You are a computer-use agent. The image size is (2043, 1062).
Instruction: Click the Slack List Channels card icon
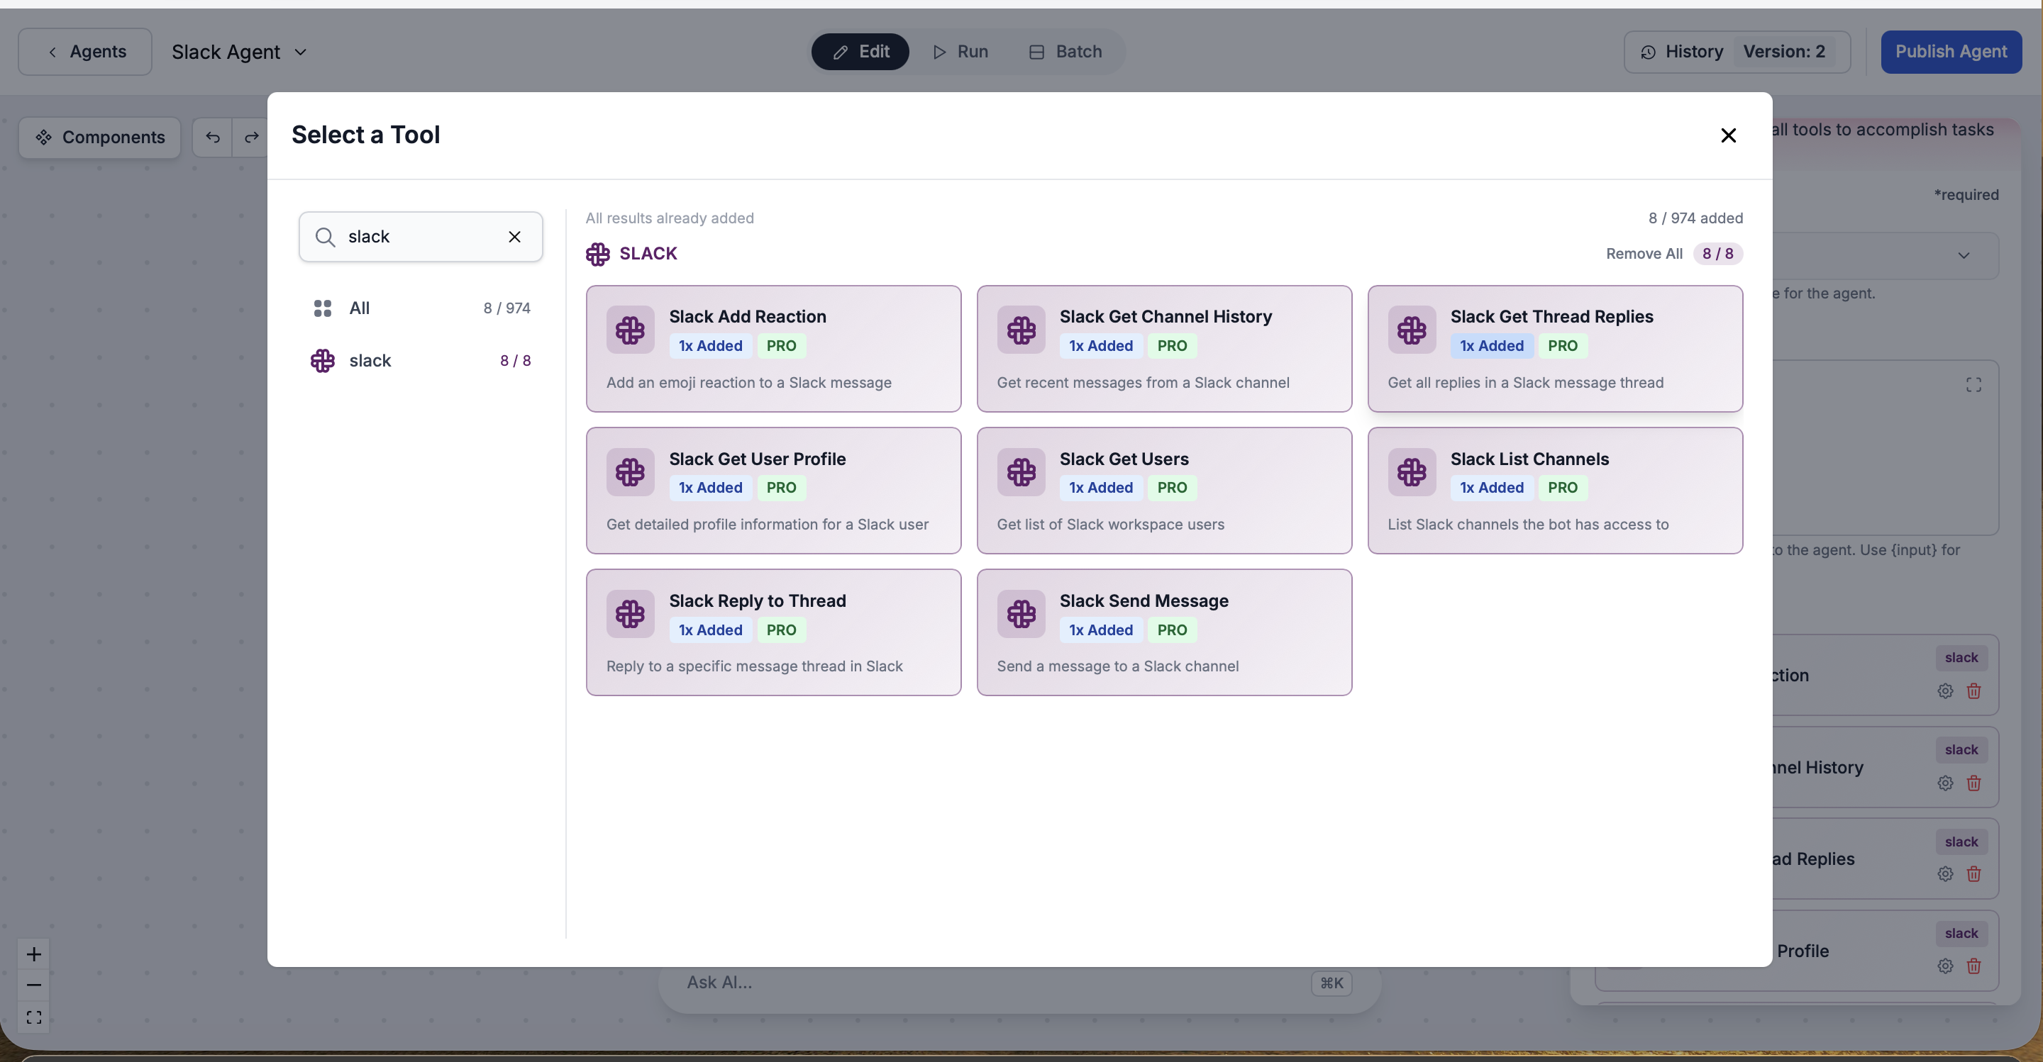click(1412, 472)
